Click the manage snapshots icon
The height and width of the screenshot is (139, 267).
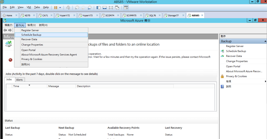pos(89,7)
